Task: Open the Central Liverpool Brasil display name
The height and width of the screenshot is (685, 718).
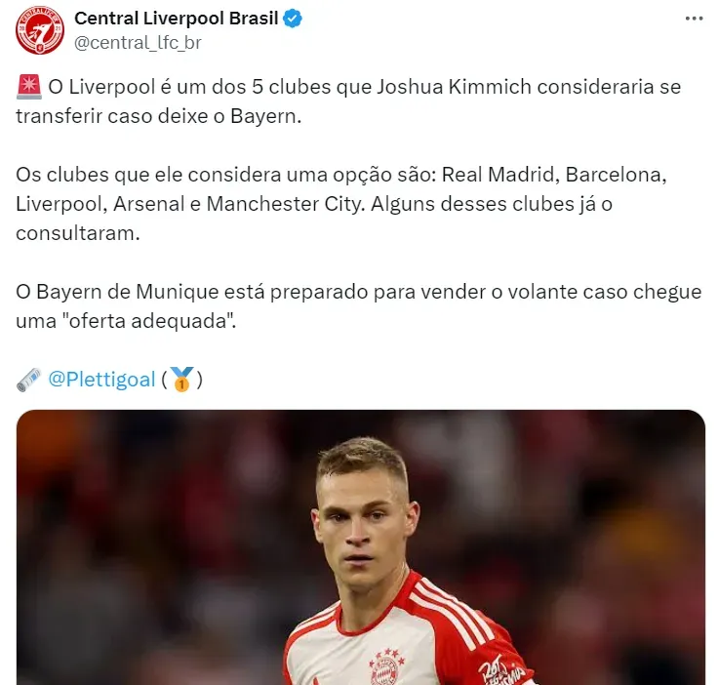Action: [177, 19]
